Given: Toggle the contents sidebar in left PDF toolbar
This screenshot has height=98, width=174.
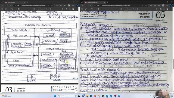Looking at the screenshot, I should coord(2,9).
